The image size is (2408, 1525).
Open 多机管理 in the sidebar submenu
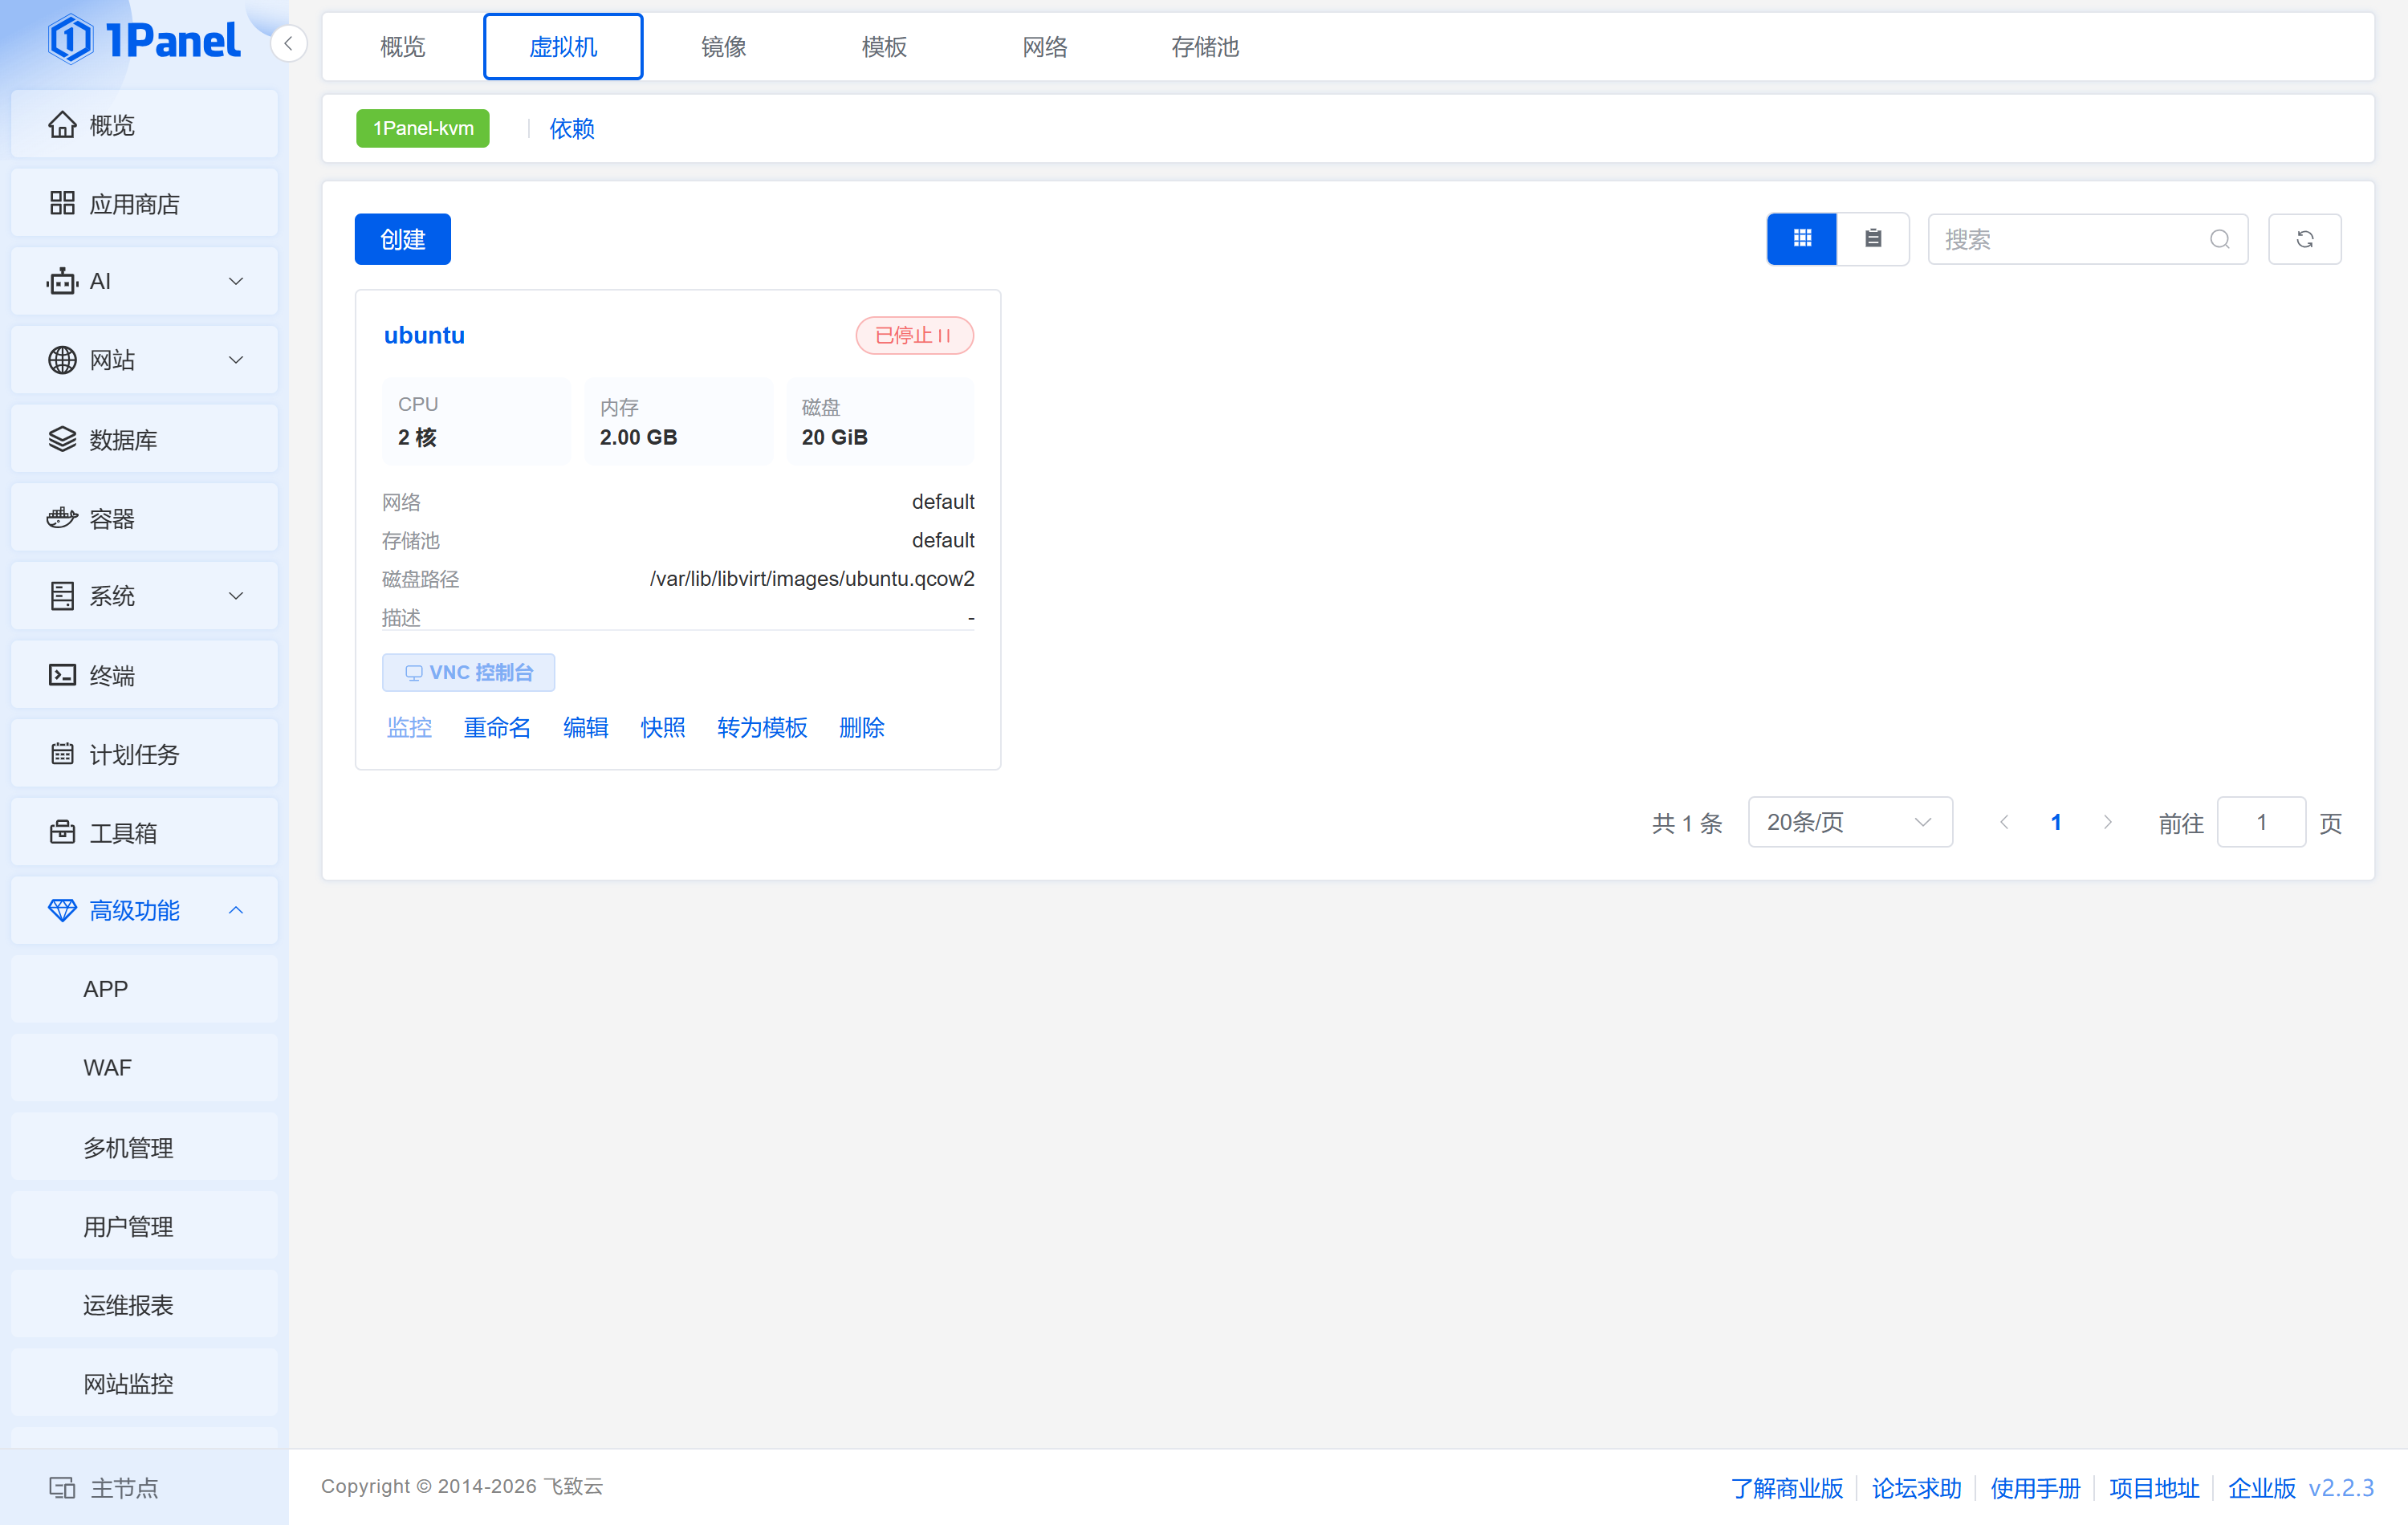click(144, 1147)
